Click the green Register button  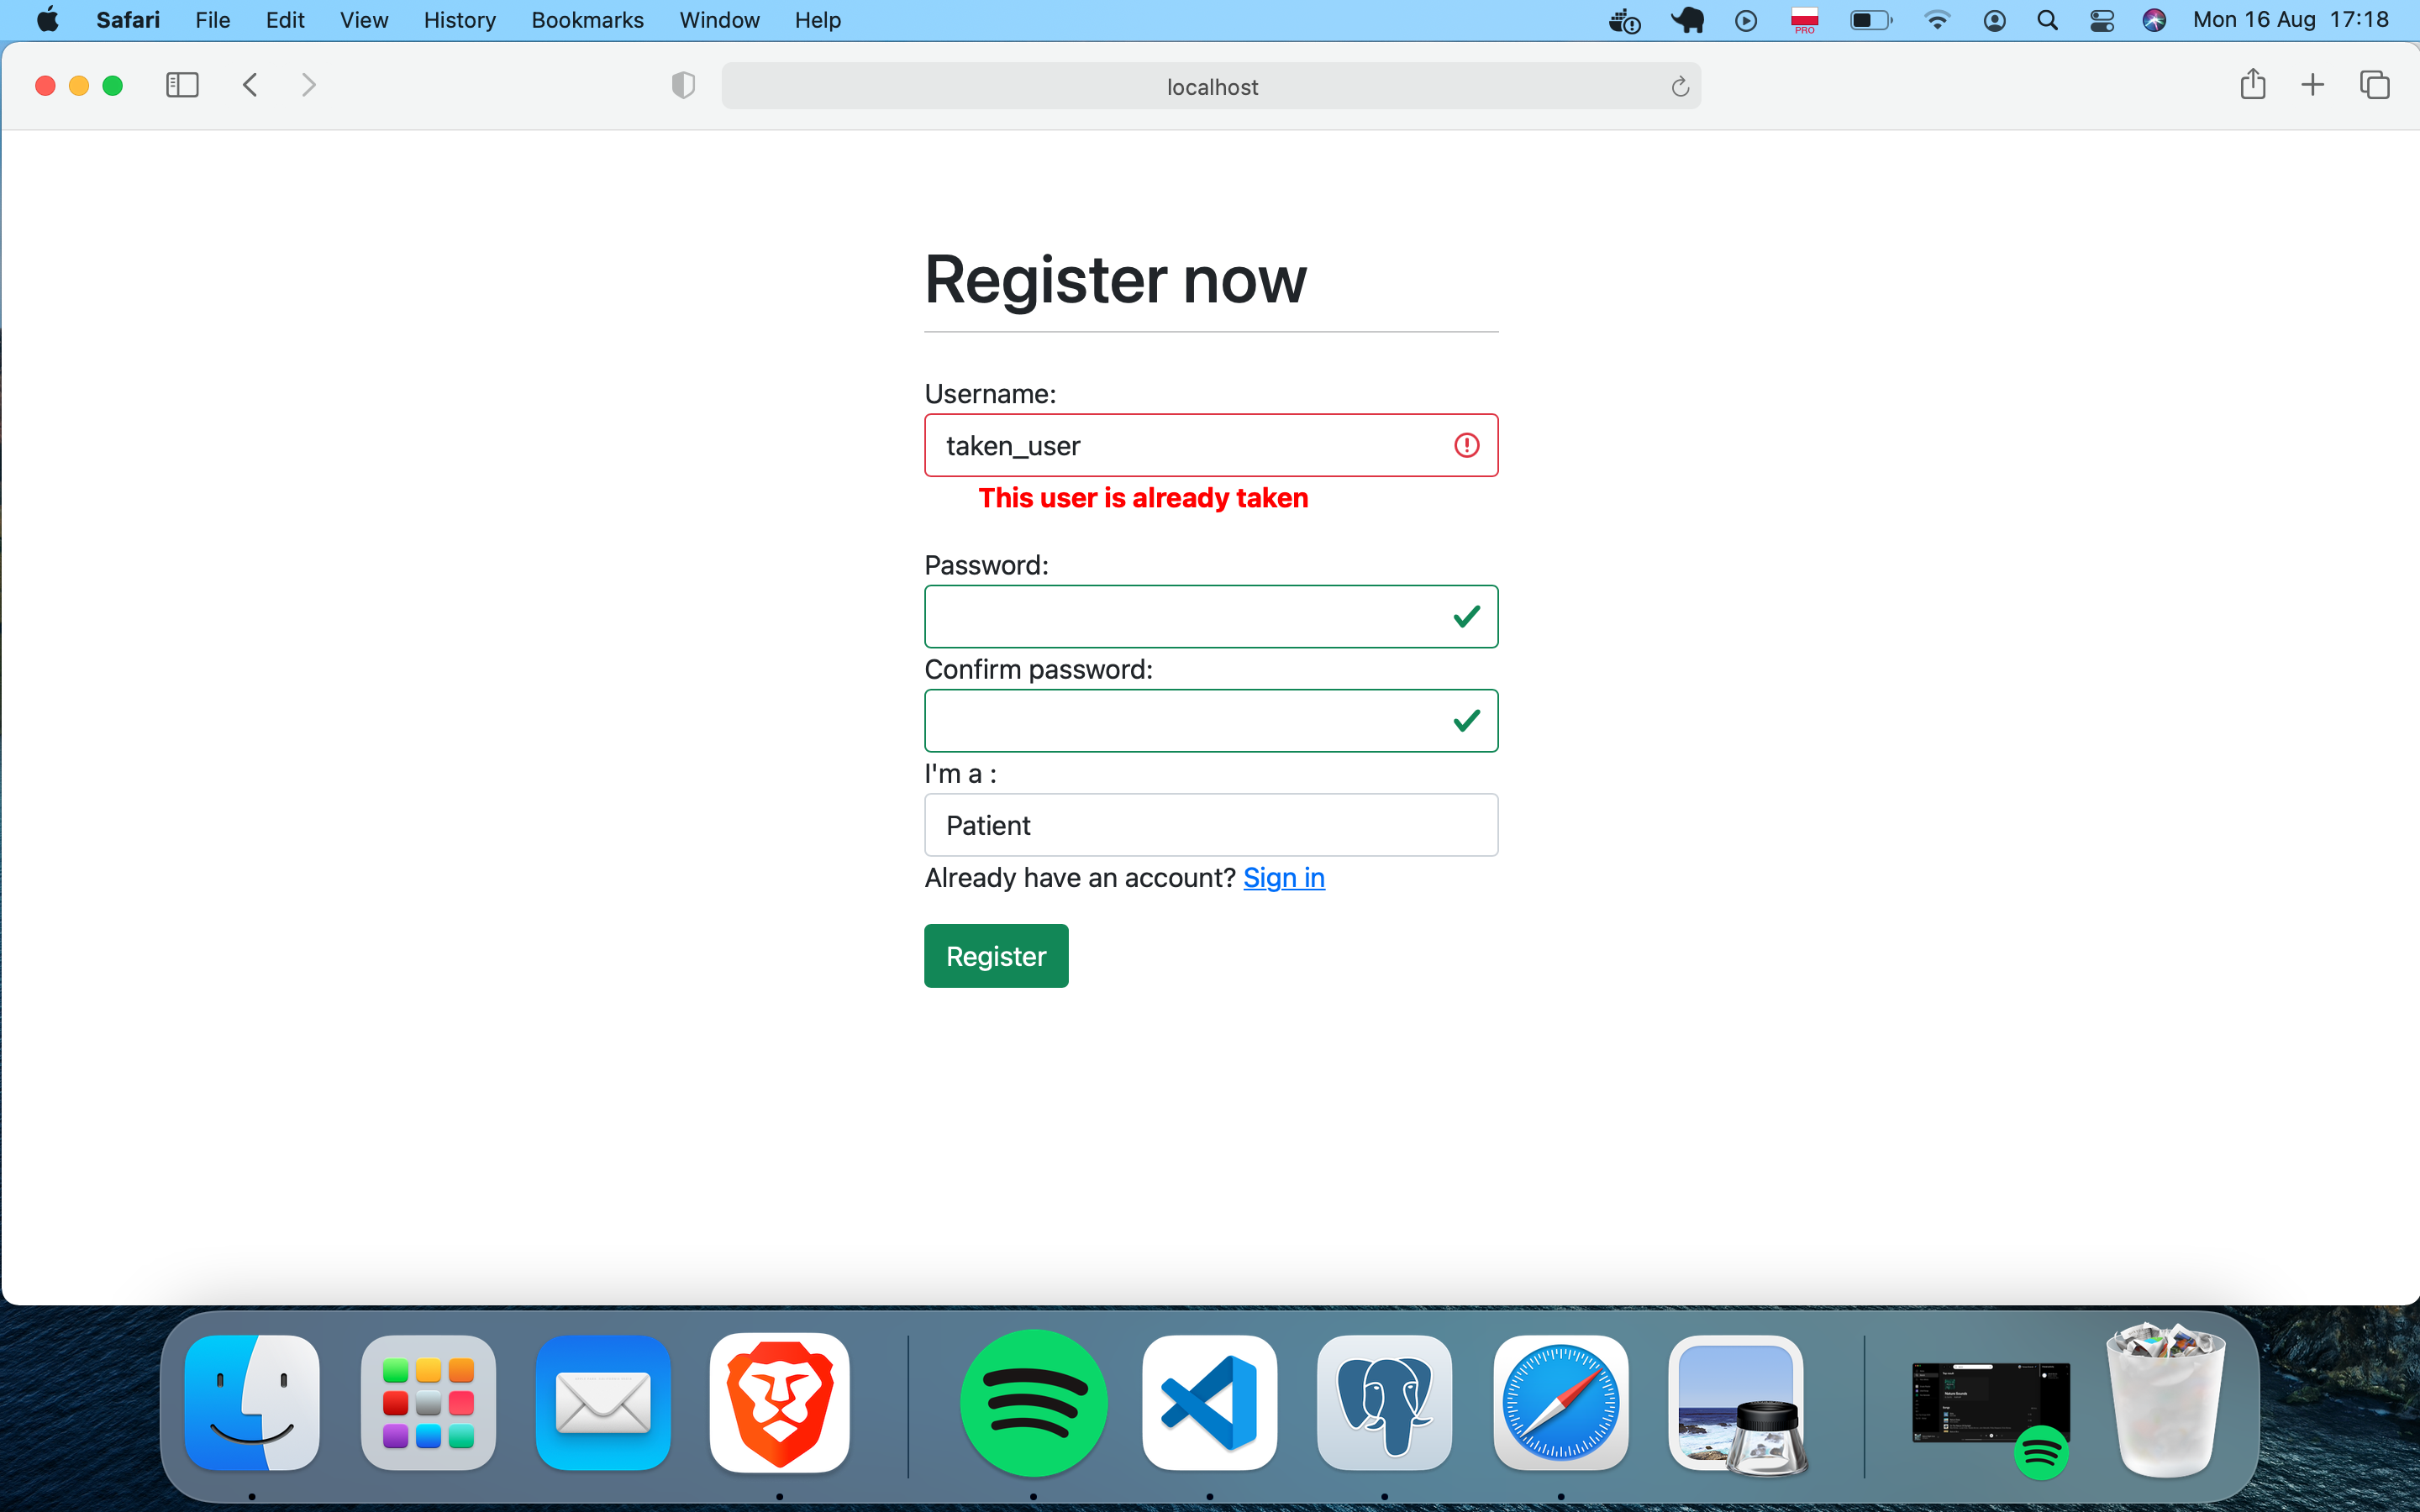[995, 955]
